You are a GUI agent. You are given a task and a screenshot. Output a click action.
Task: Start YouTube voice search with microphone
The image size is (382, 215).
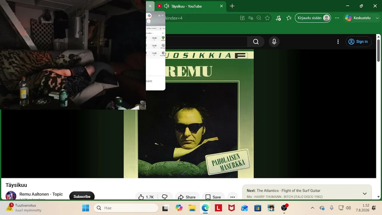[x=274, y=42]
